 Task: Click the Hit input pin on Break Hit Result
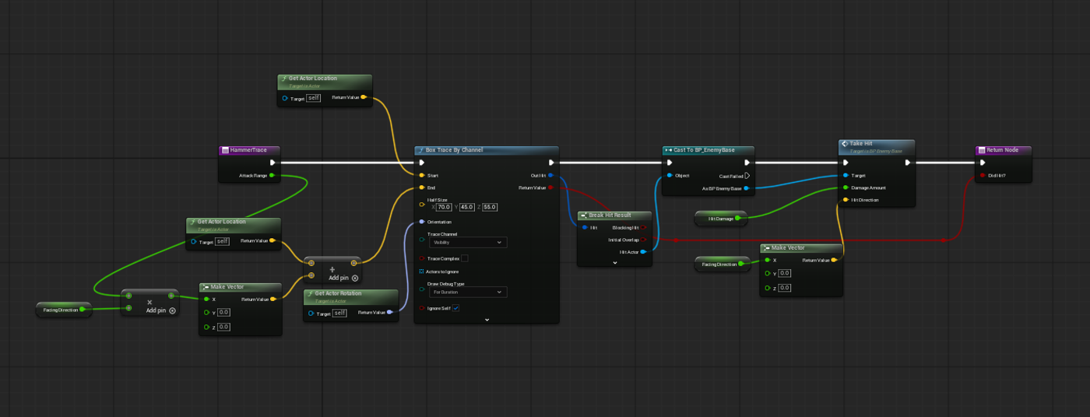[x=584, y=227]
